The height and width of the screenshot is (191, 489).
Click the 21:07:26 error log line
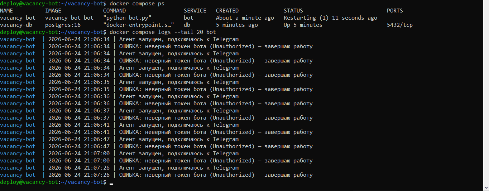coord(156,175)
